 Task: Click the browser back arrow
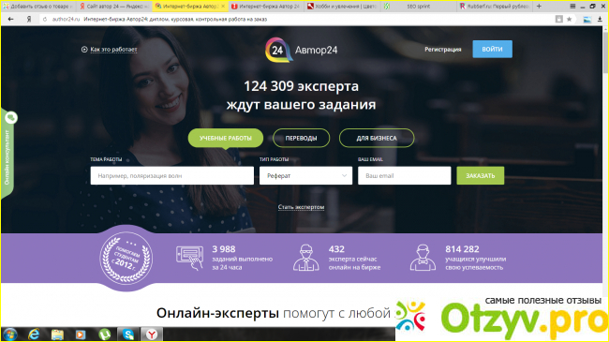[11, 19]
